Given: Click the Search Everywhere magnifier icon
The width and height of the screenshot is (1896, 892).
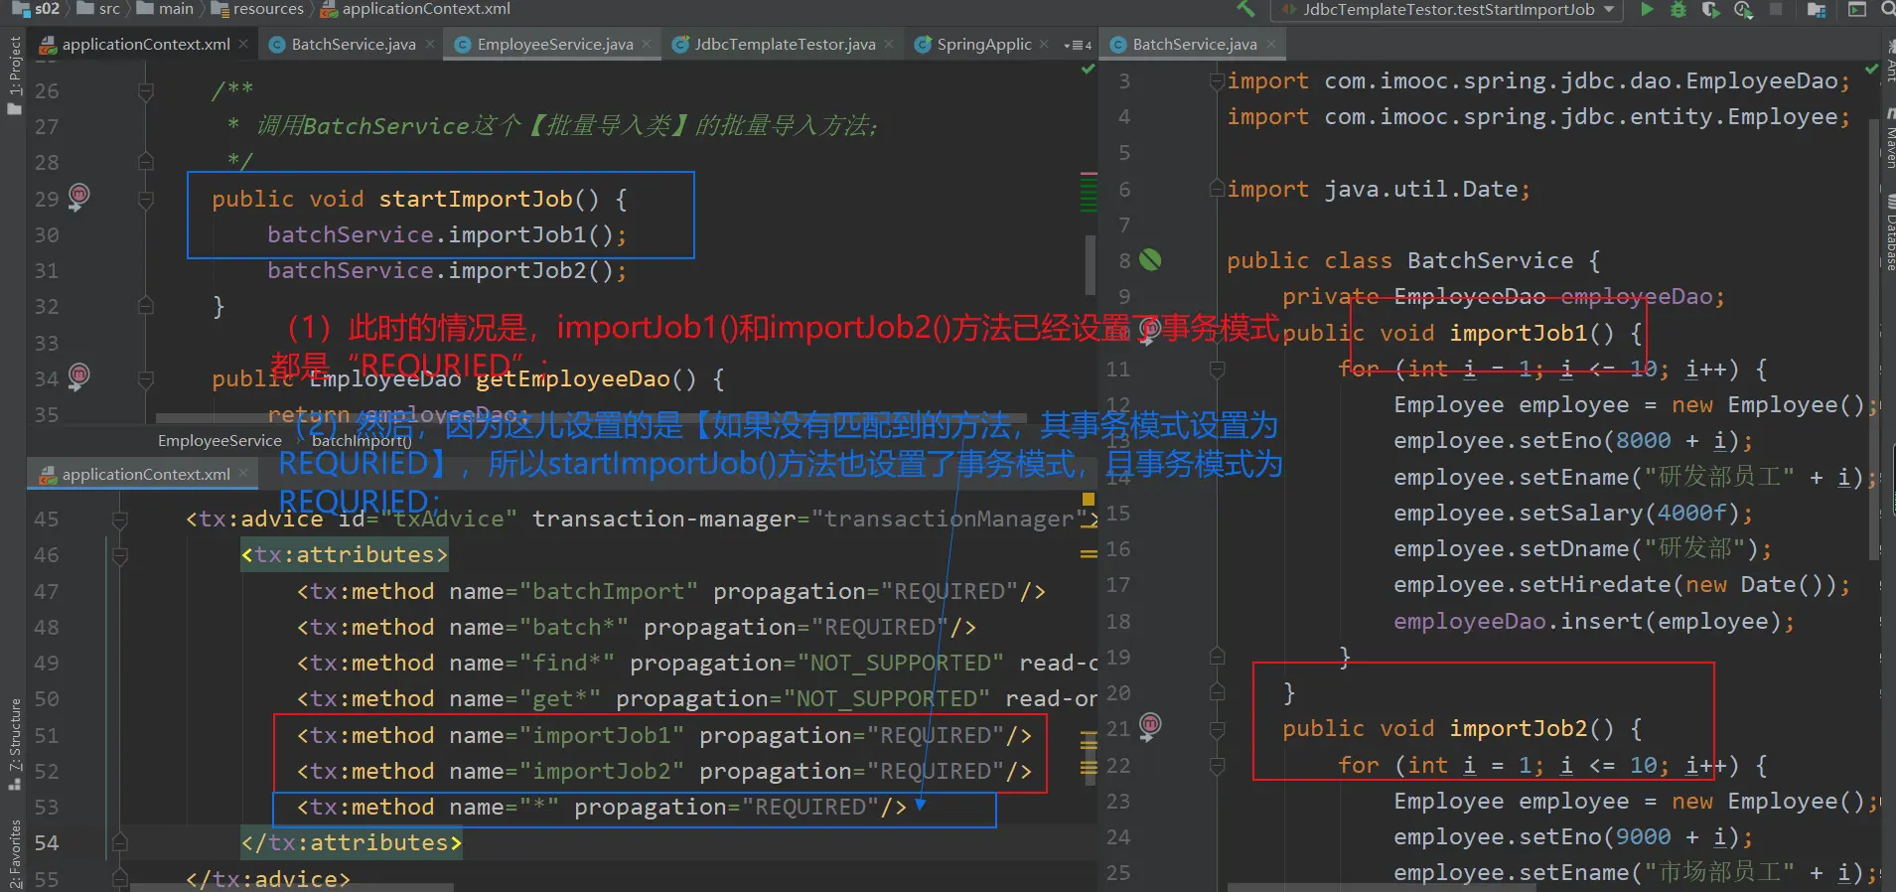Looking at the screenshot, I should (1887, 10).
